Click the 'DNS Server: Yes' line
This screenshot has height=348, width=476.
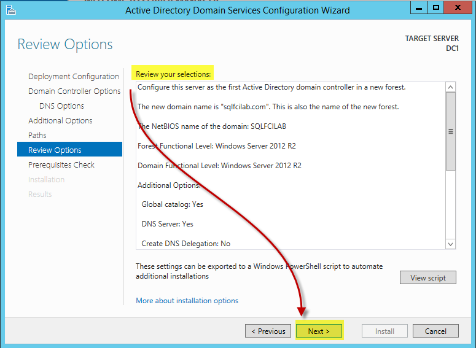point(167,224)
